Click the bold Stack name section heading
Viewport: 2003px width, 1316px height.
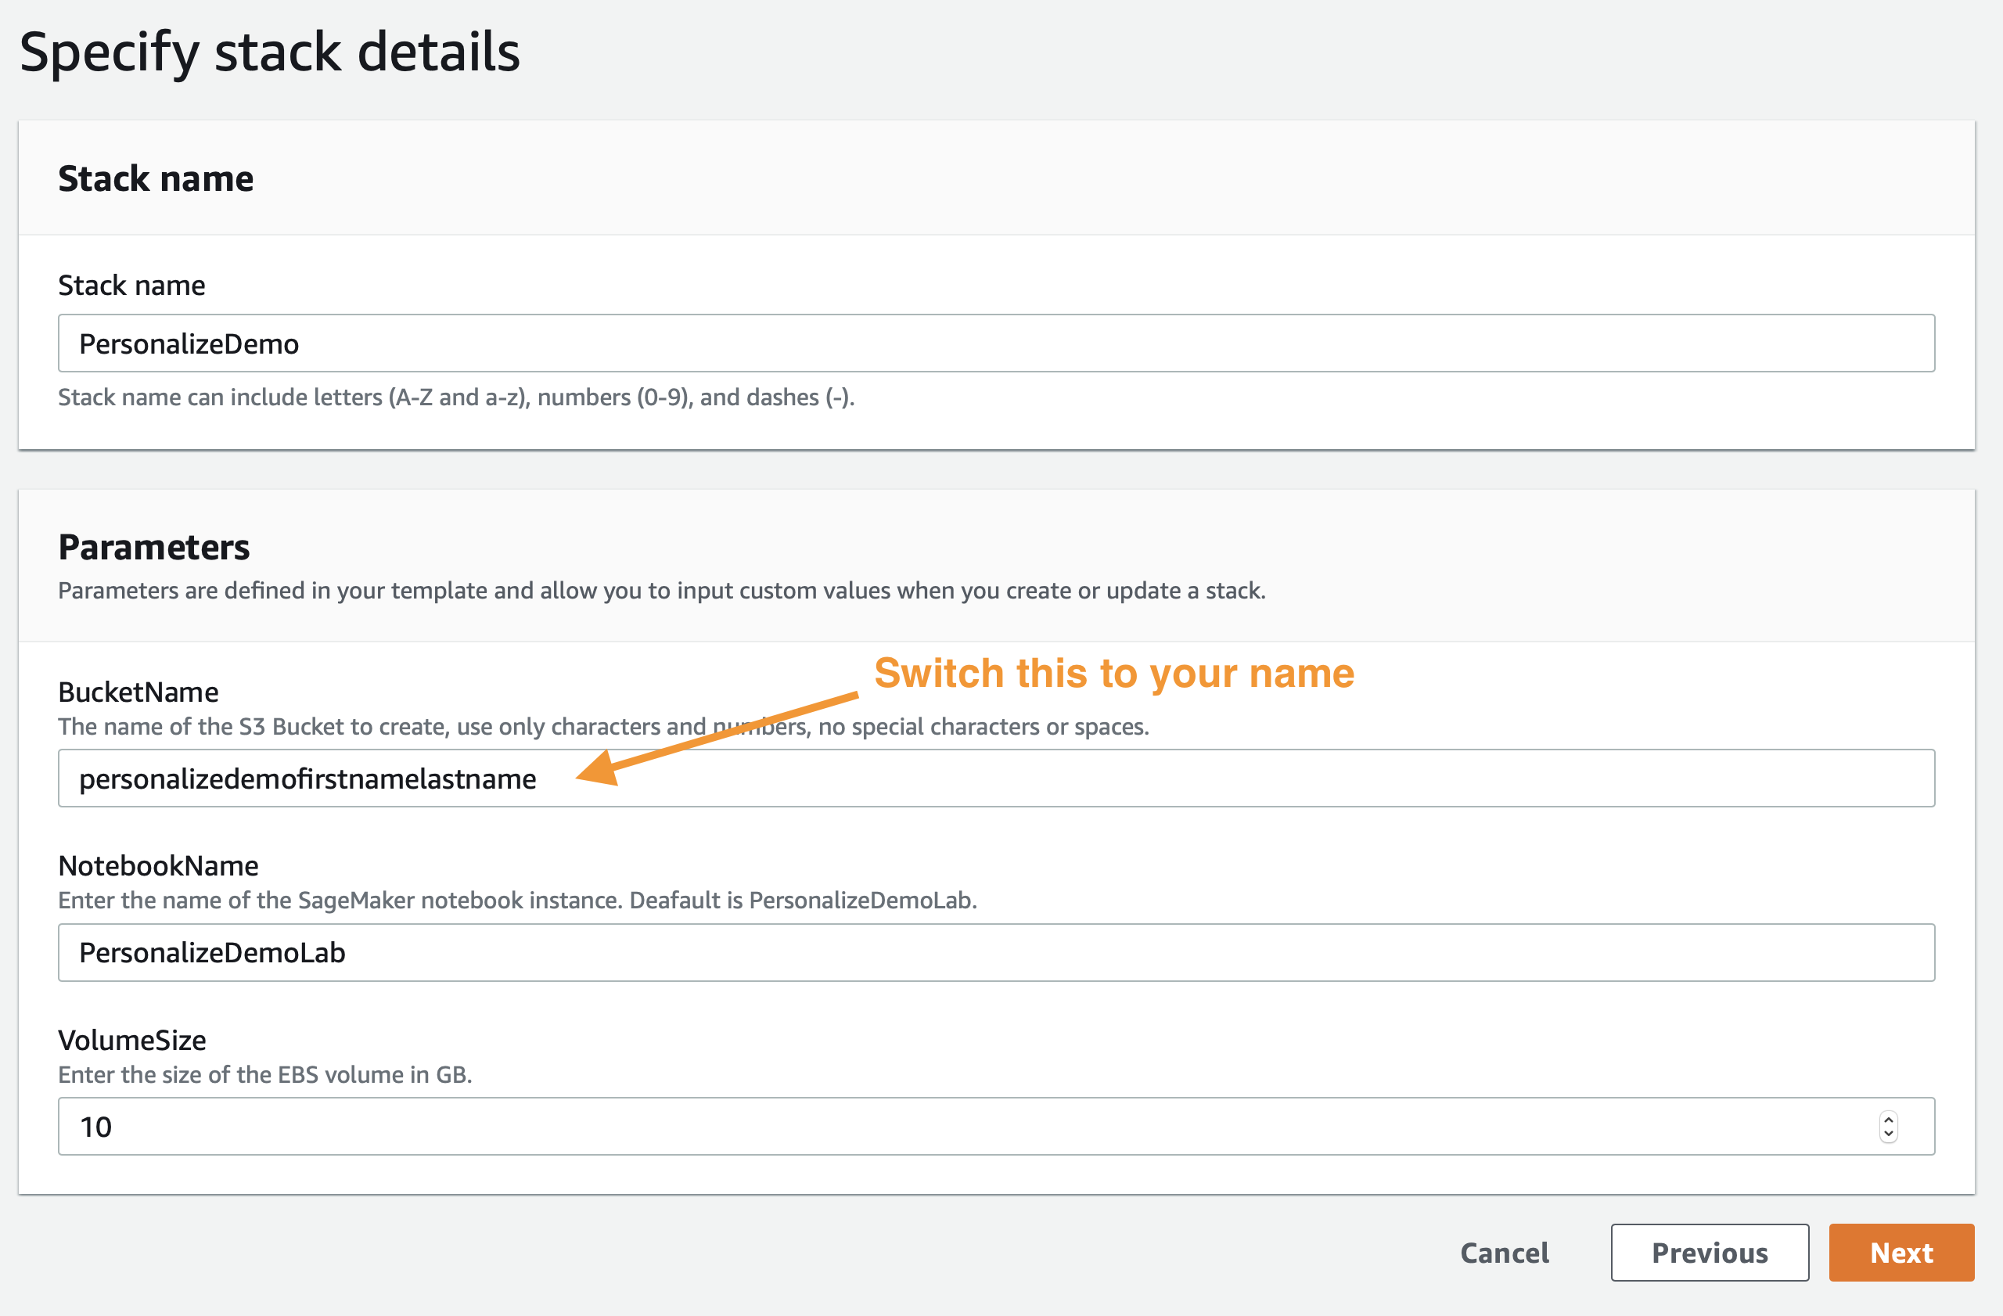tap(156, 178)
